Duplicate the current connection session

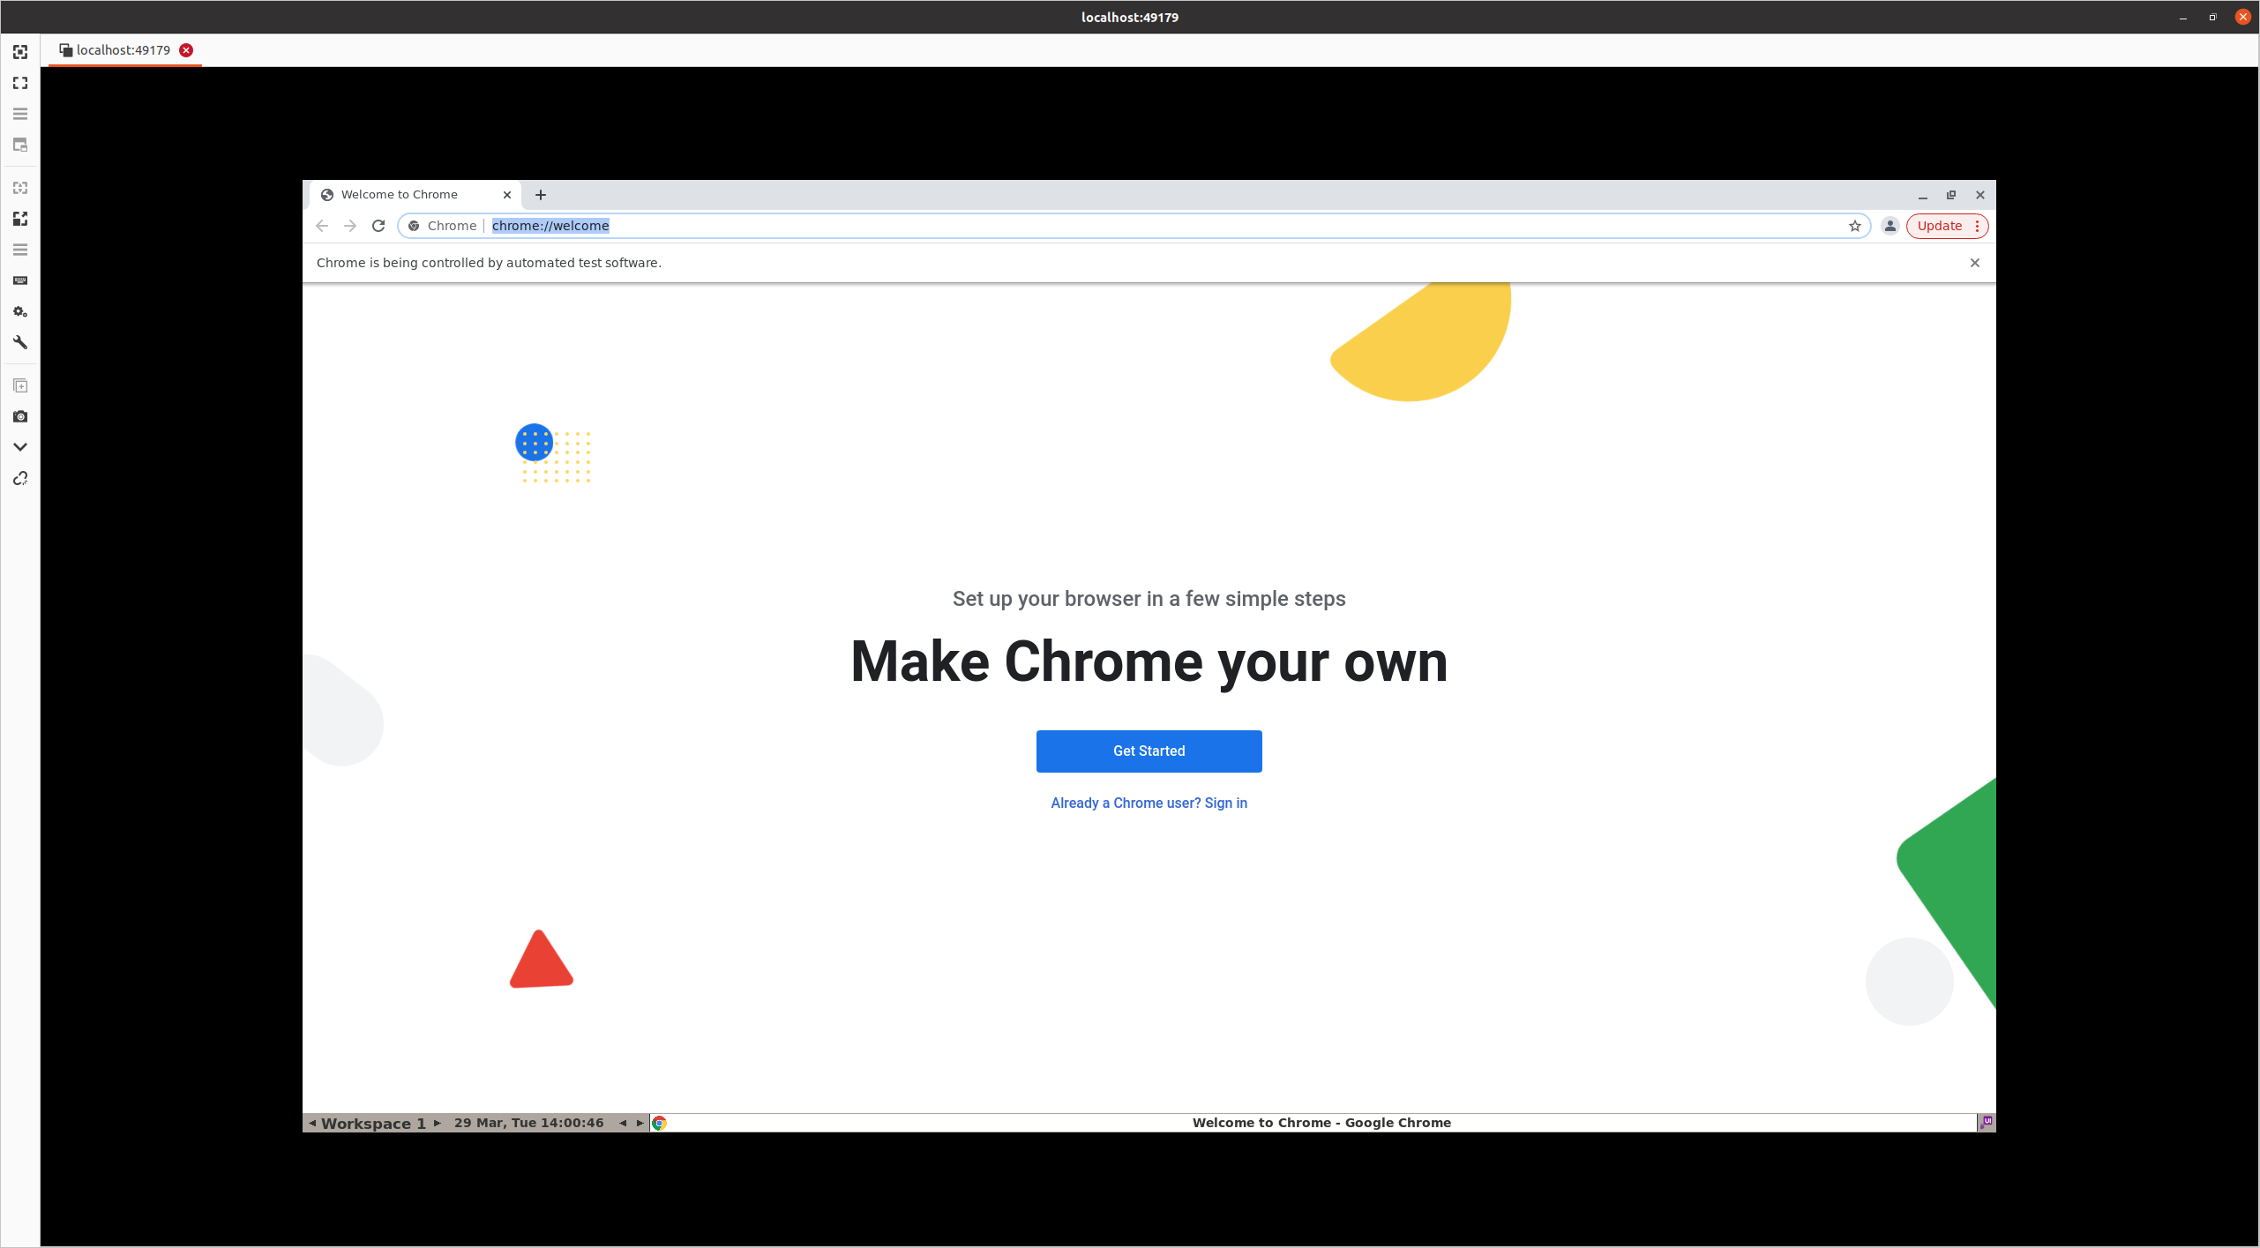pyautogui.click(x=20, y=385)
